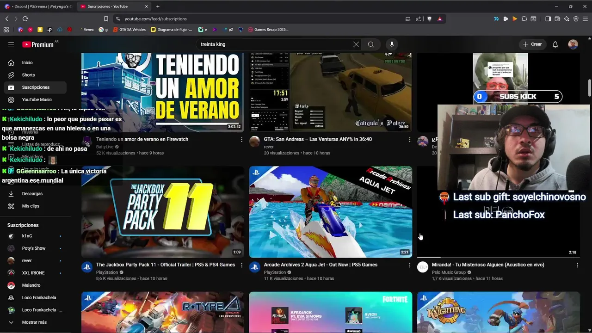
Task: Open the Games Recap 2025 bookmark
Action: point(268,30)
